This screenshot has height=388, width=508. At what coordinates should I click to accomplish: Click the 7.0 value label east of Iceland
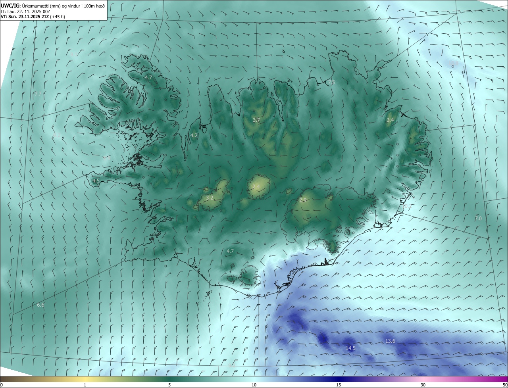click(478, 218)
